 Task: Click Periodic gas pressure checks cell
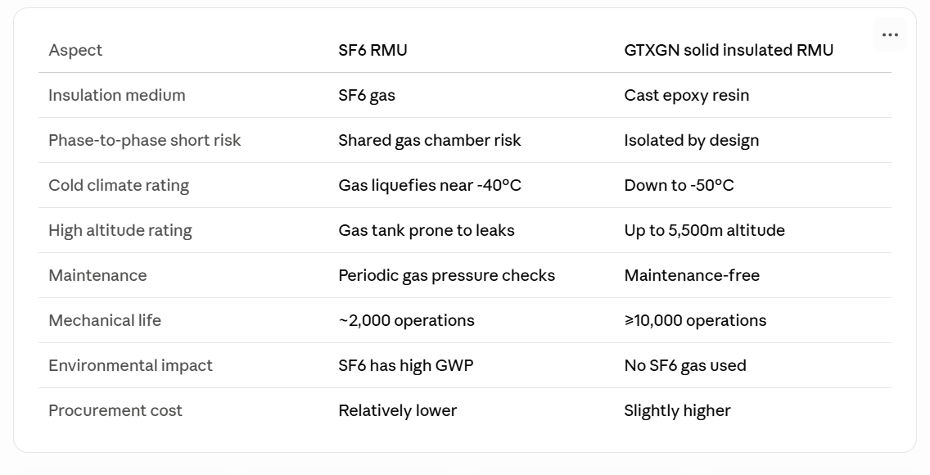point(447,275)
